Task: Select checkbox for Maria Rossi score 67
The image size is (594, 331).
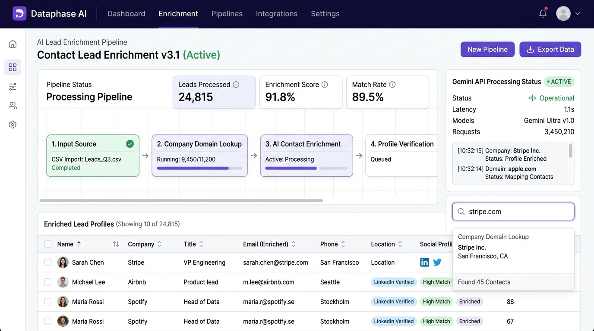Action: pos(48,321)
